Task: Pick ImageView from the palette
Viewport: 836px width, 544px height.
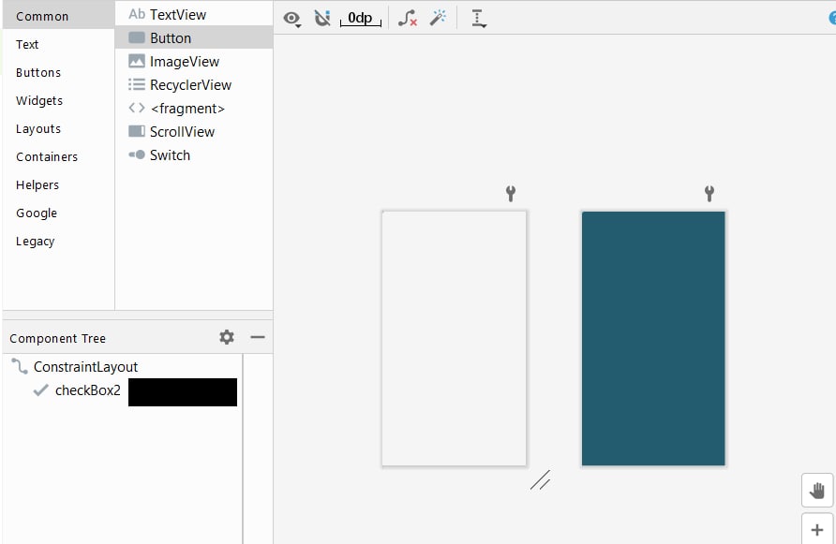Action: tap(194, 61)
